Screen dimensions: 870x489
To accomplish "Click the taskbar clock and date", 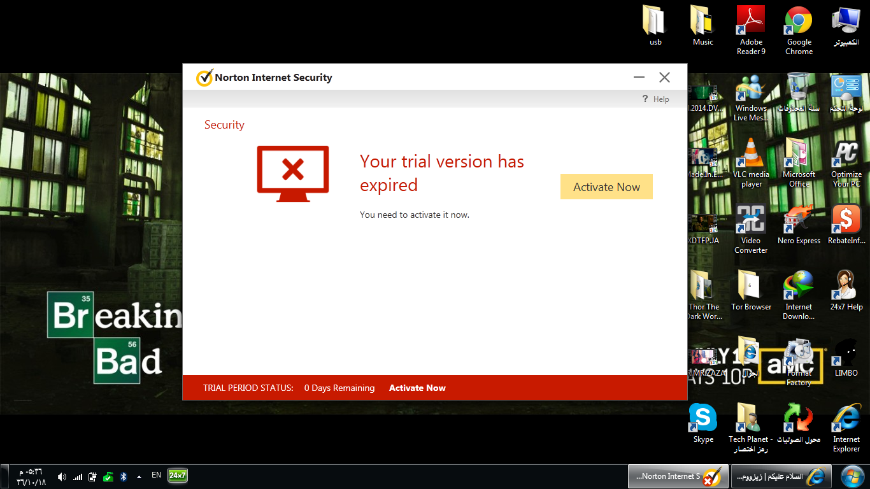I will (31, 476).
